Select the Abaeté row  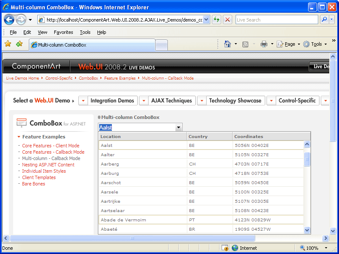pos(201,229)
